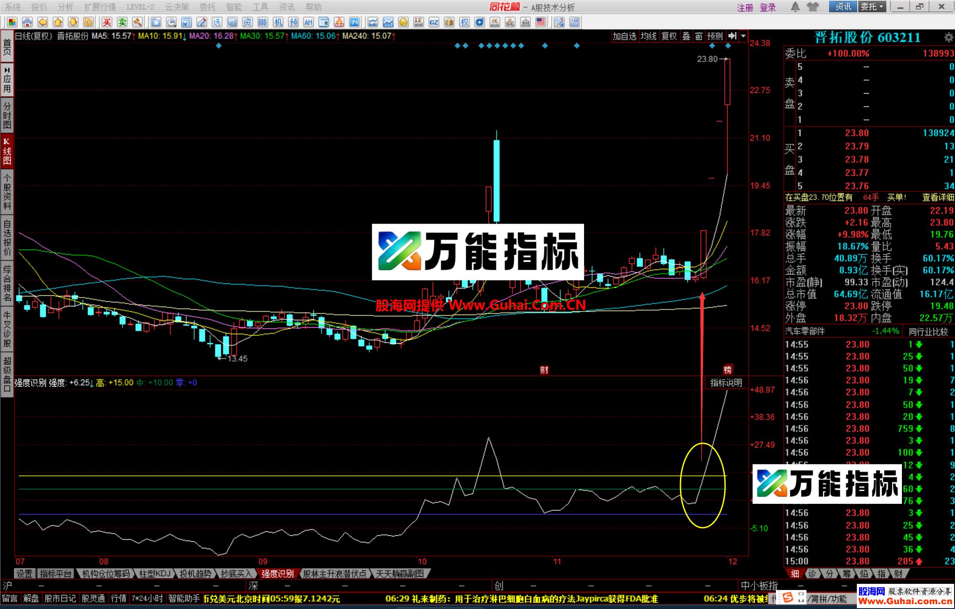Click 查看详细 link in order panel
Image resolution: width=955 pixels, height=609 pixels.
(938, 198)
